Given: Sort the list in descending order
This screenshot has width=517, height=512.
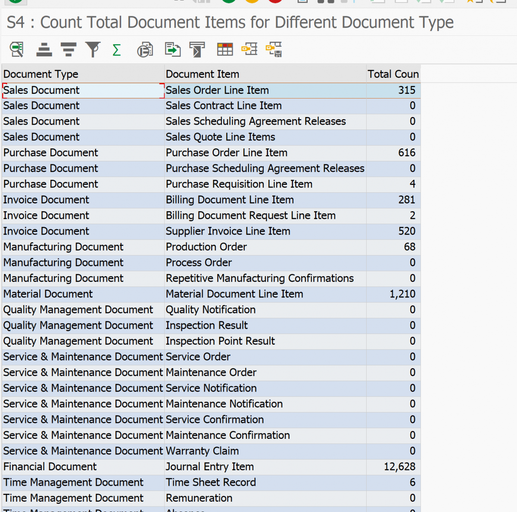Looking at the screenshot, I should (x=68, y=49).
